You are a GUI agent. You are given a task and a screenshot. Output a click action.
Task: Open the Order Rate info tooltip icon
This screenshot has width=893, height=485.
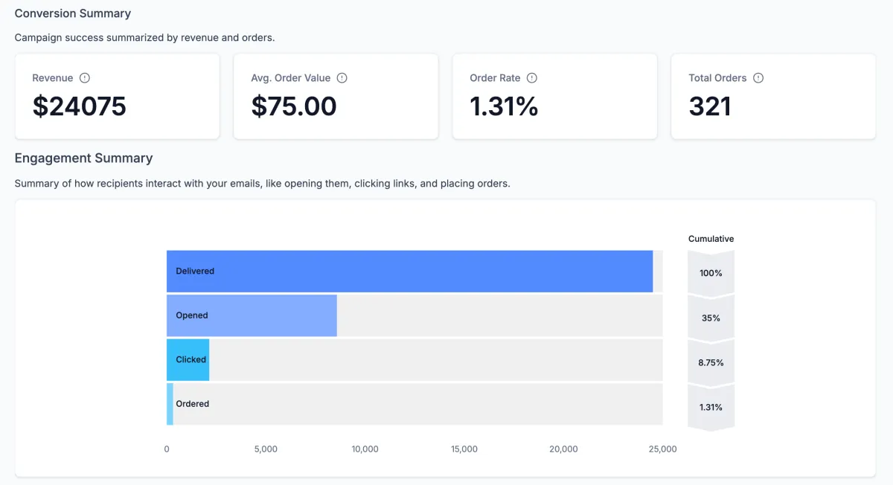coord(532,78)
